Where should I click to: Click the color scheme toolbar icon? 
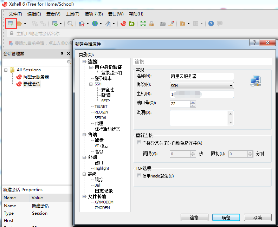82,24
